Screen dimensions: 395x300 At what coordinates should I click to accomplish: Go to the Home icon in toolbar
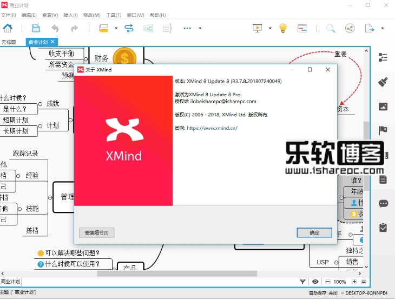(8, 28)
